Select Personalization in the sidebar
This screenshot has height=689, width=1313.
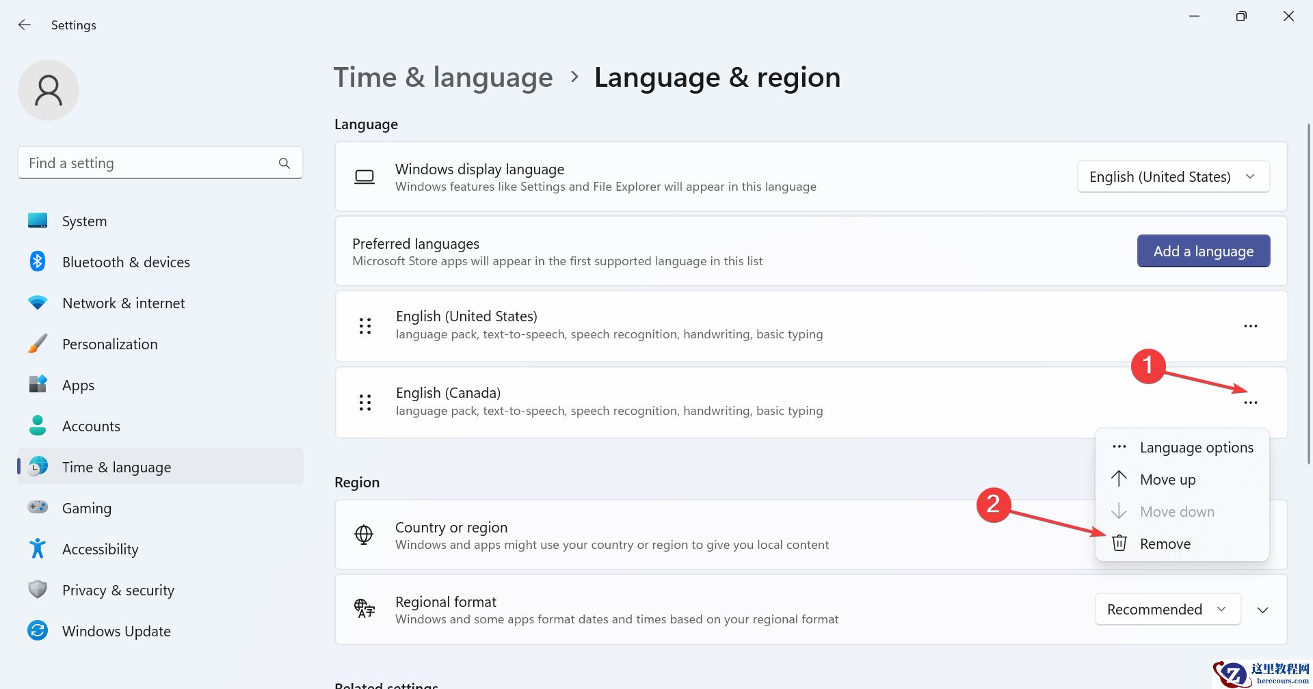point(160,344)
